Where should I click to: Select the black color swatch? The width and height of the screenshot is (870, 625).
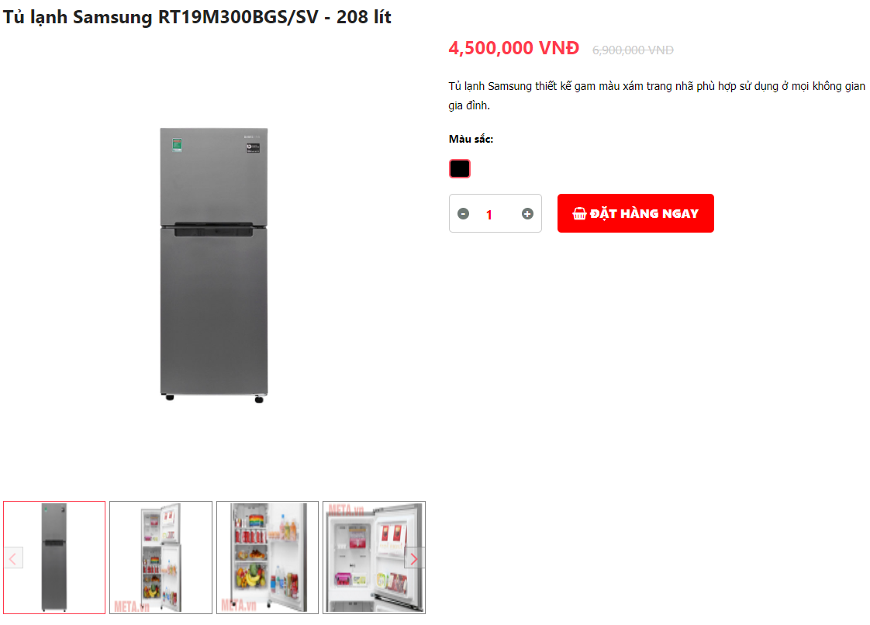tap(459, 168)
